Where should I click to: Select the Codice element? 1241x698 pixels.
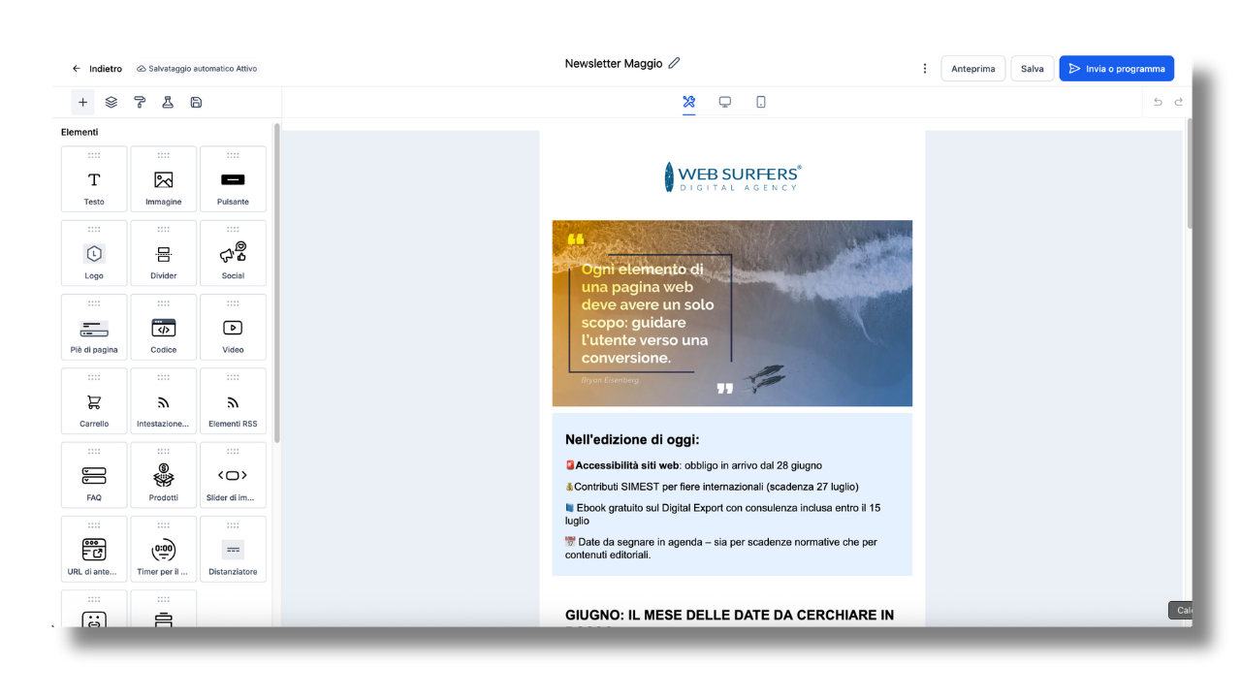164,328
